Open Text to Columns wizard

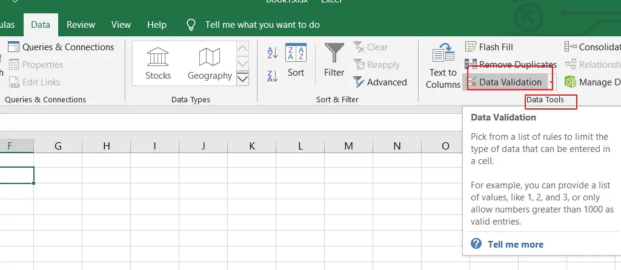(443, 65)
